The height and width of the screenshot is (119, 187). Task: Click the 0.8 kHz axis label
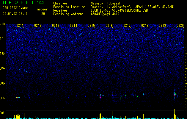tap(2, 83)
